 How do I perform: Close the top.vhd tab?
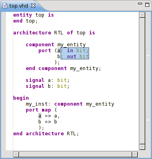point(33,6)
